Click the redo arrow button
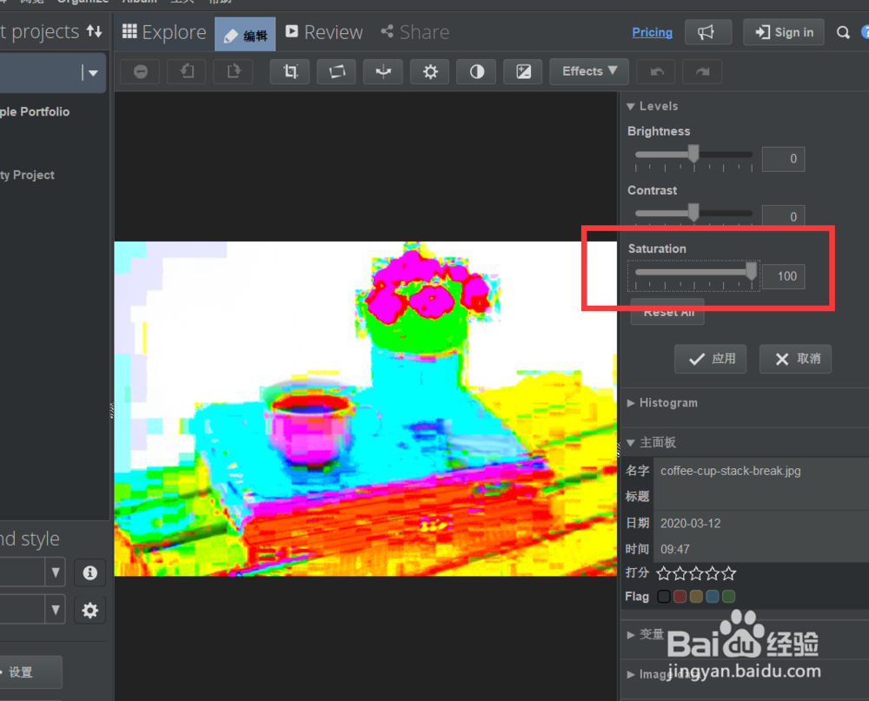The width and height of the screenshot is (869, 701). click(703, 71)
